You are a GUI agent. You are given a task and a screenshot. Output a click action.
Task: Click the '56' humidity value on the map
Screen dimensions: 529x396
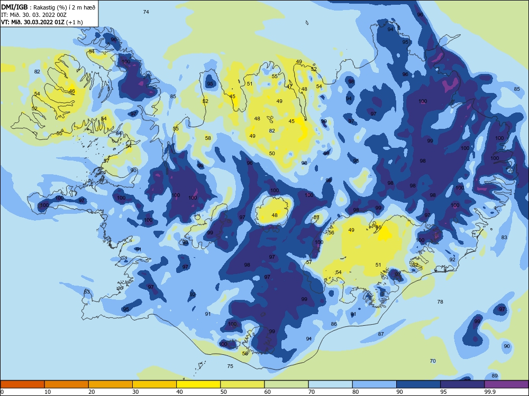pos(331,233)
